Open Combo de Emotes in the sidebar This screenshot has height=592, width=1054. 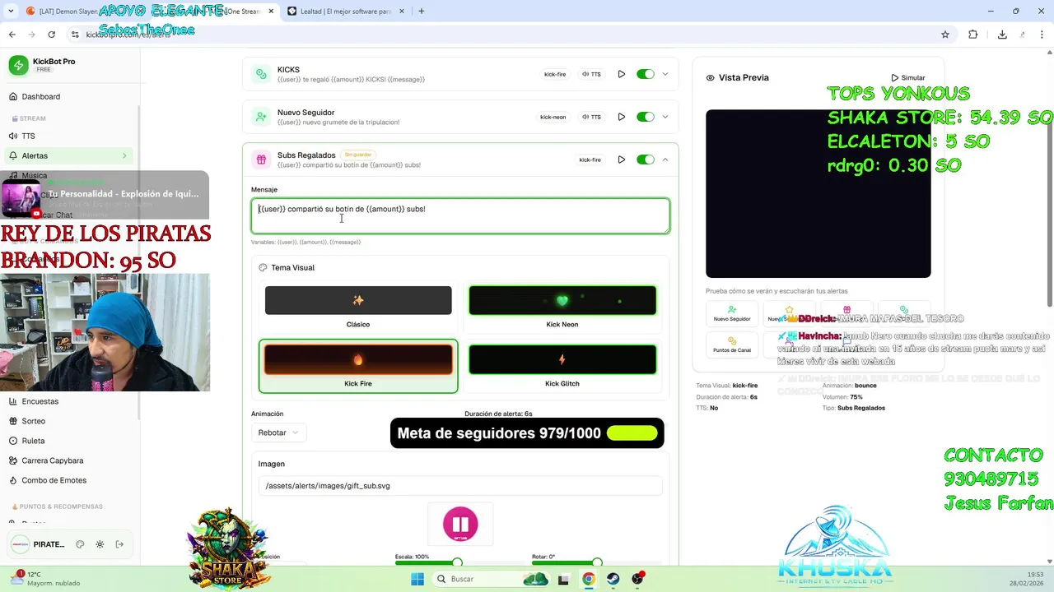click(54, 480)
